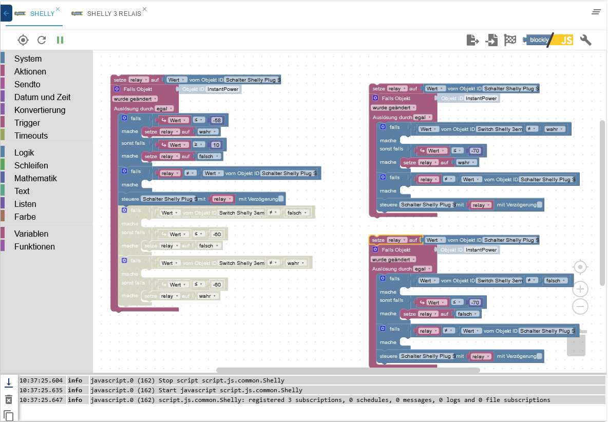The height and width of the screenshot is (422, 608).
Task: Open the Konvertierung block category
Action: (40, 110)
